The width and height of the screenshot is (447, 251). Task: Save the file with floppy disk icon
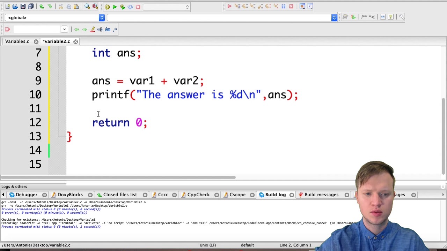point(23,6)
